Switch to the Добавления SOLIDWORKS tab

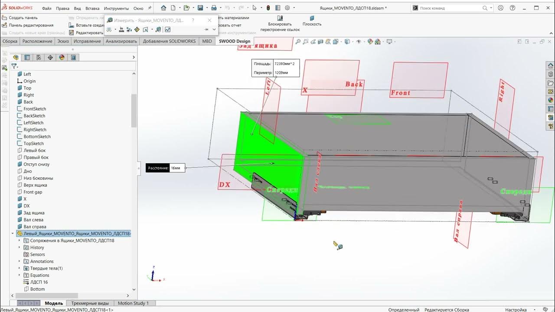coord(170,41)
